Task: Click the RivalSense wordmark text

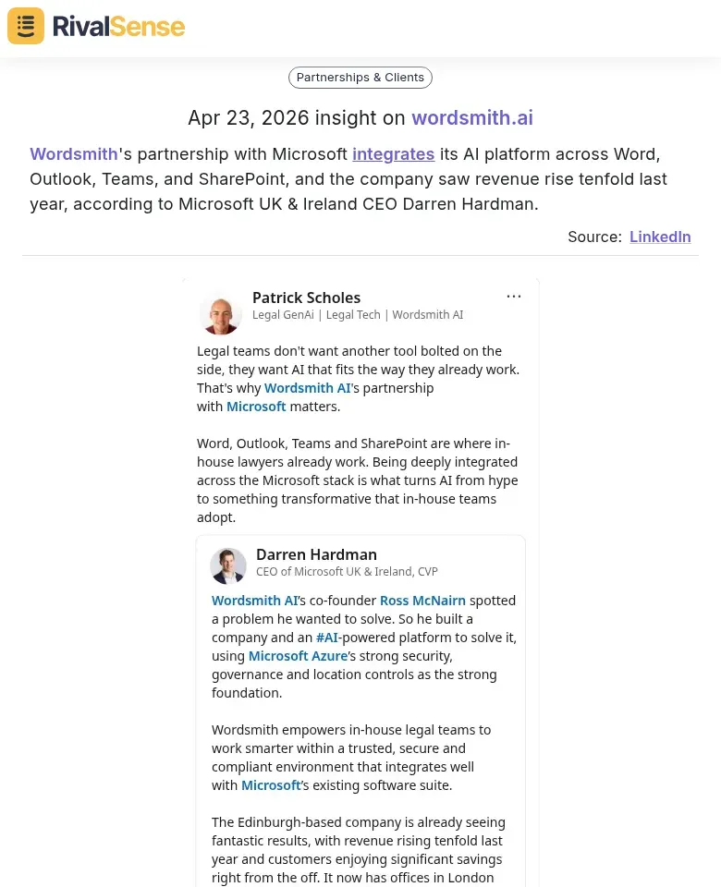Action: [x=118, y=26]
